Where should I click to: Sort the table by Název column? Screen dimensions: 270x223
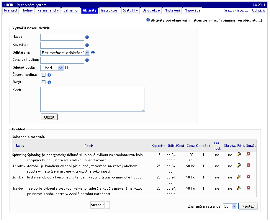(x=19, y=146)
